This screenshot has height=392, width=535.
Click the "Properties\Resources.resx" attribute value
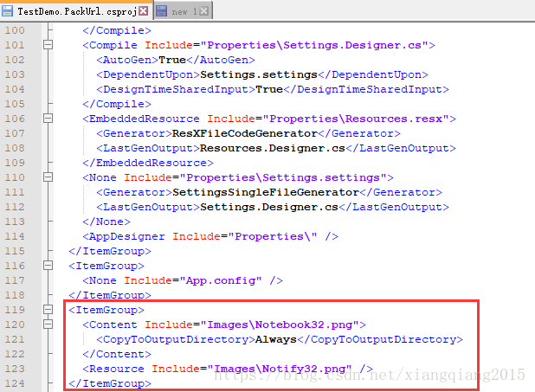(356, 119)
